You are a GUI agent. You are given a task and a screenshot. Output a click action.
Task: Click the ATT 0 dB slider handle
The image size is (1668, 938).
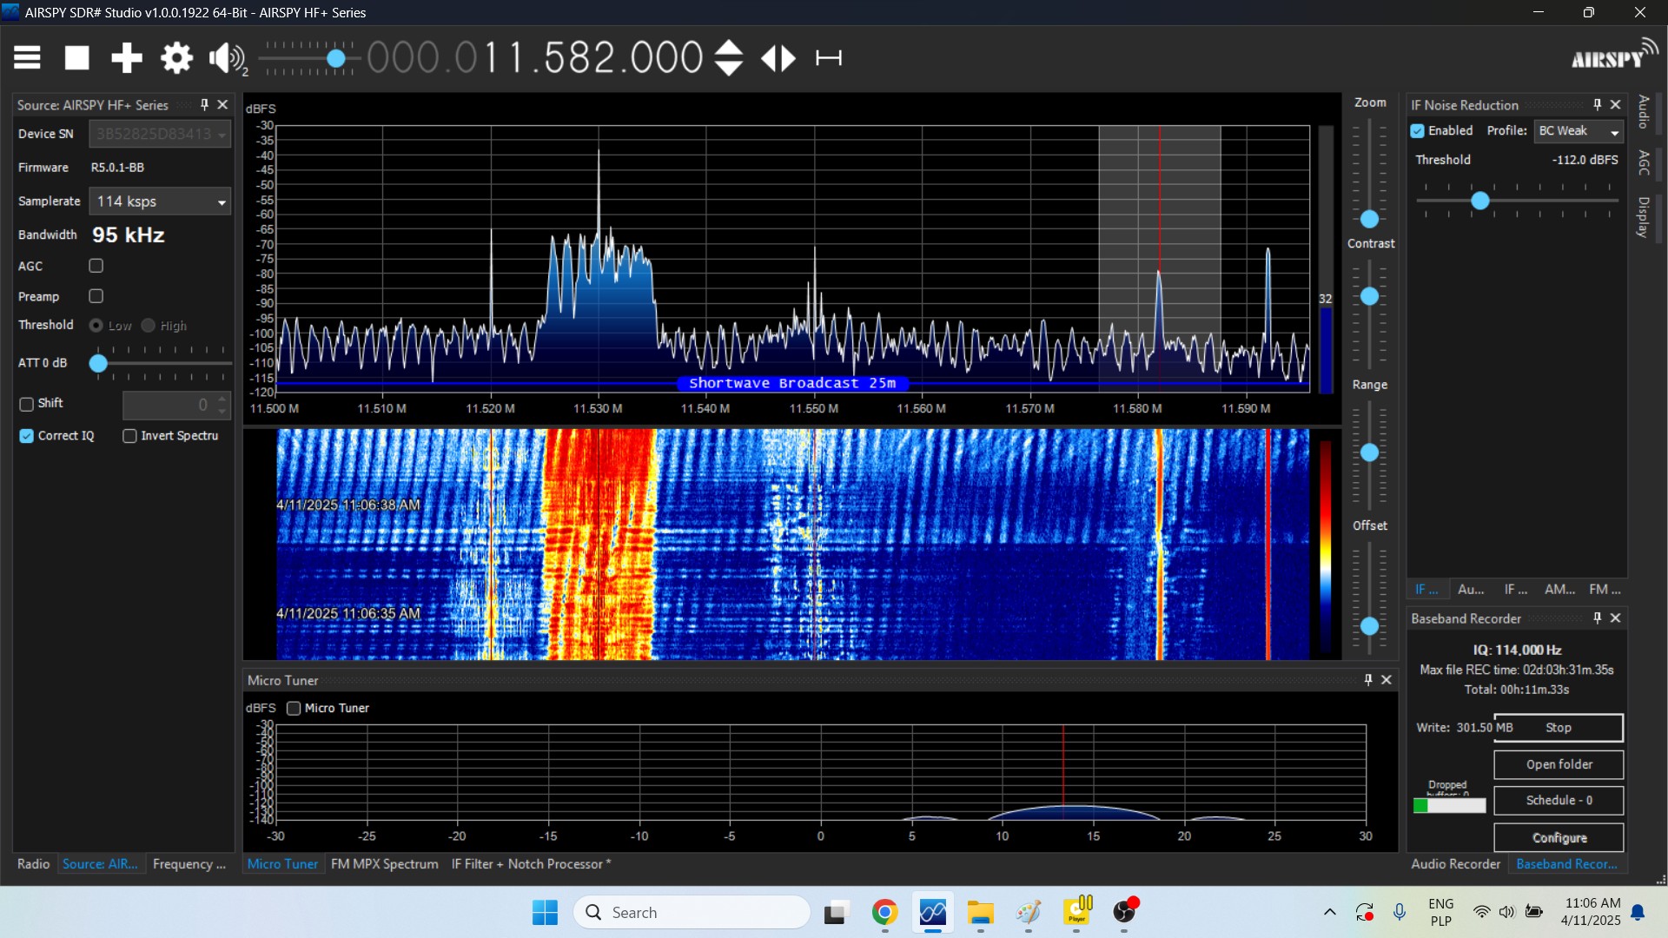pyautogui.click(x=98, y=363)
